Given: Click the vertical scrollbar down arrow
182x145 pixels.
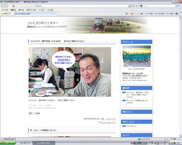Looking at the screenshot, I should point(180,136).
